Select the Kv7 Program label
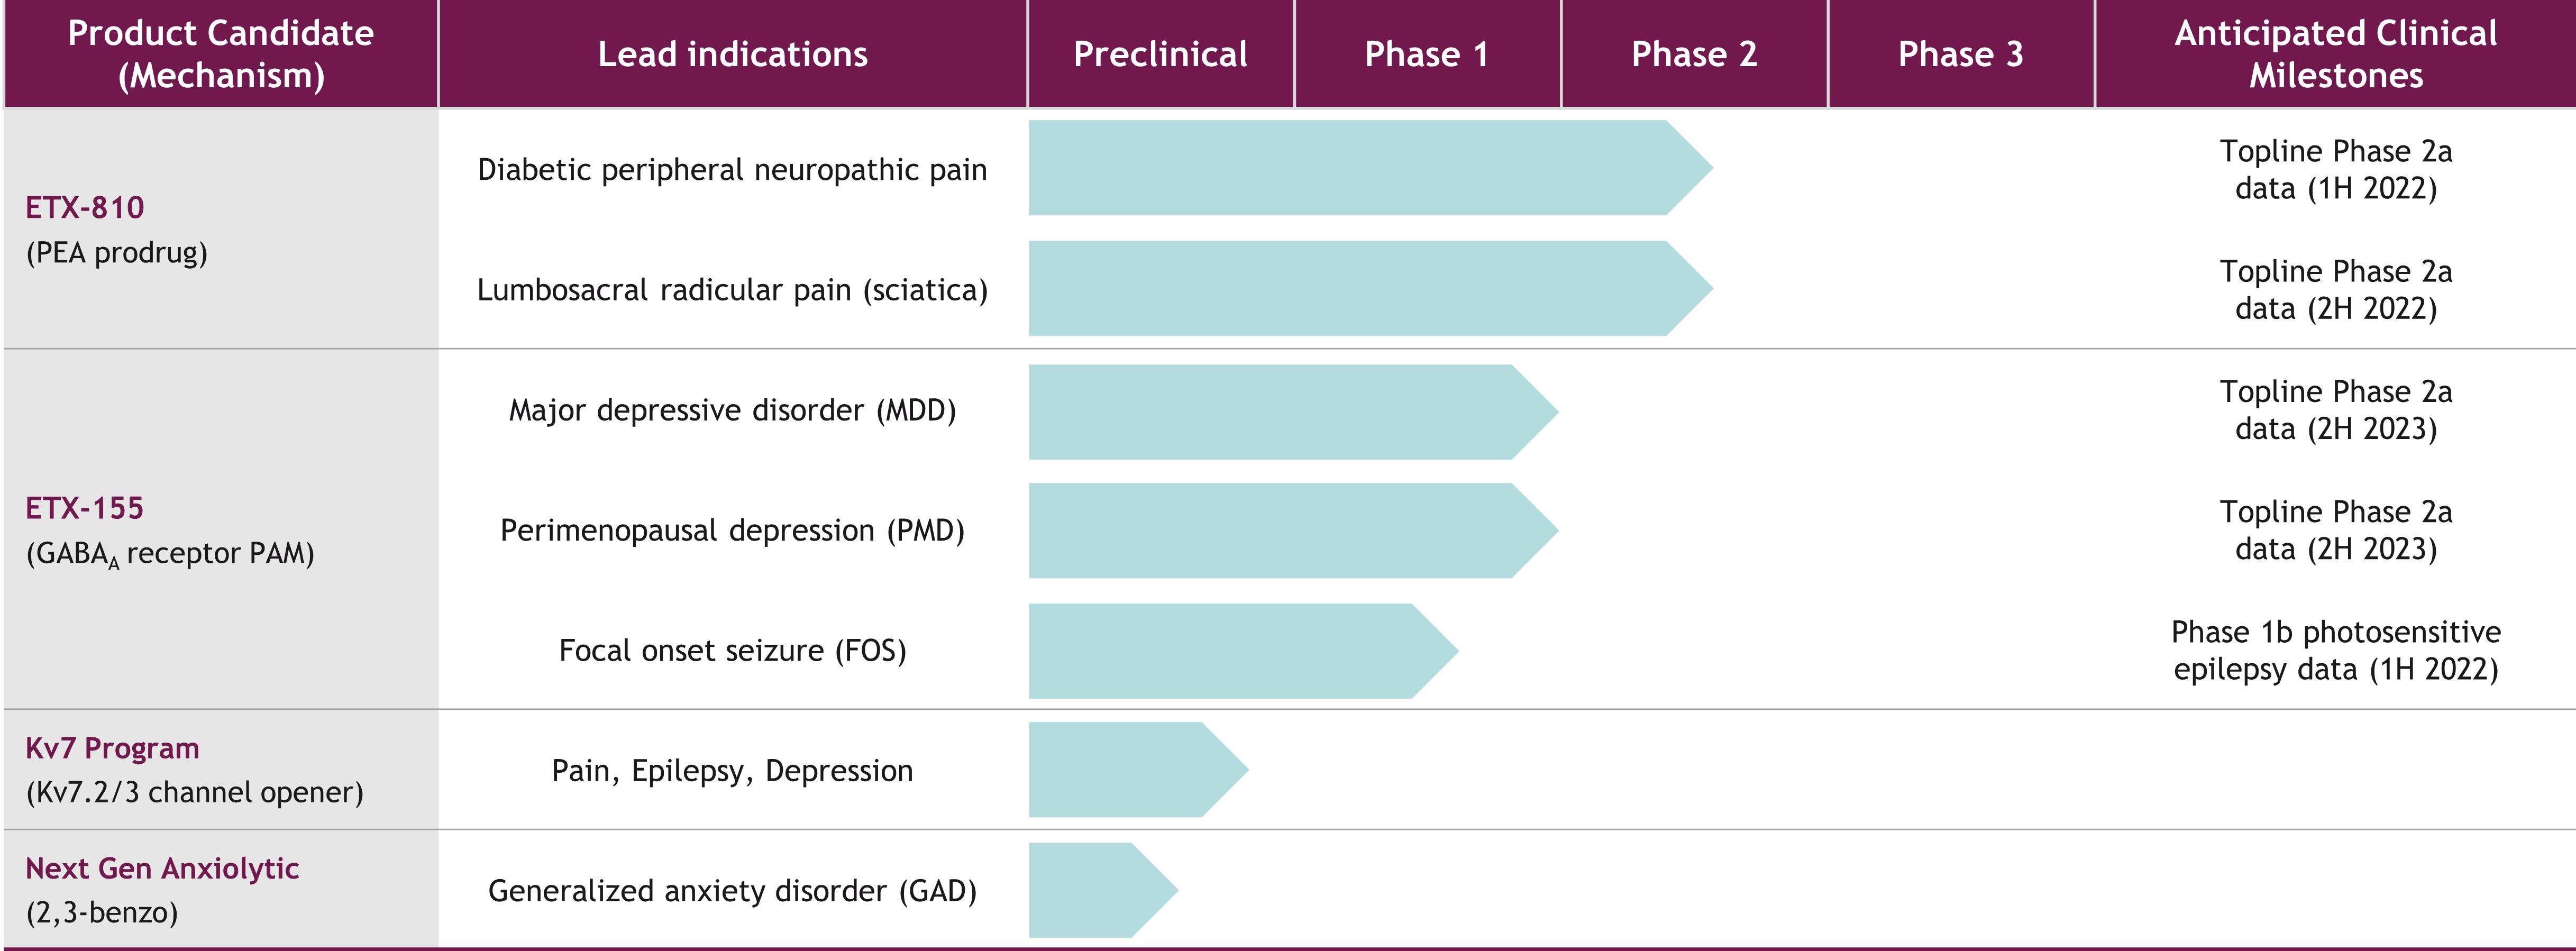The height and width of the screenshot is (951, 2576). coord(112,748)
